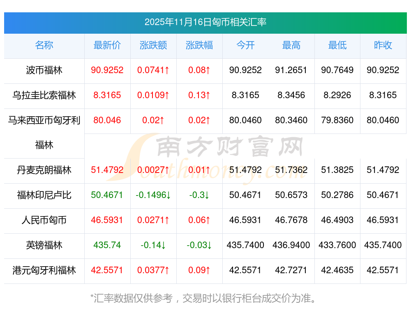The width and height of the screenshot is (411, 311).
Task: Click the 今开 column header
Action: [245, 45]
